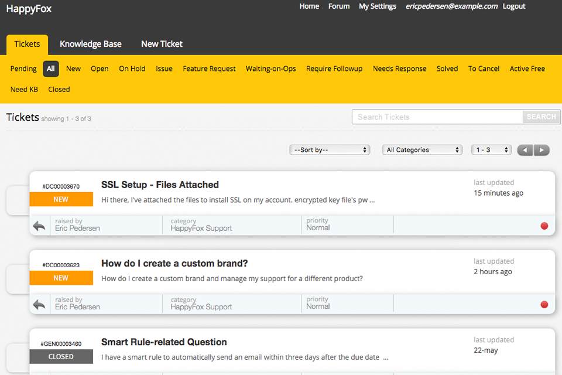Screen dimensions: 562x375
Task: Click the Logout link
Action: [x=514, y=6]
